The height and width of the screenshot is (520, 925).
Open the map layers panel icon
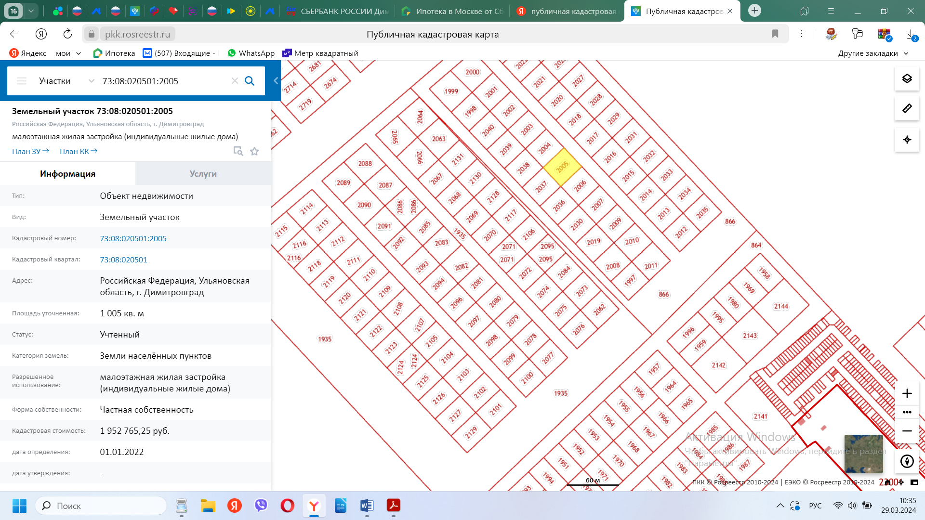907,78
